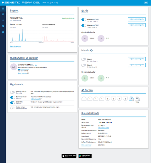The image size is (151, 163).
Task: Toggle the Medya Sunucu switch
Action: click(x=13, y=108)
